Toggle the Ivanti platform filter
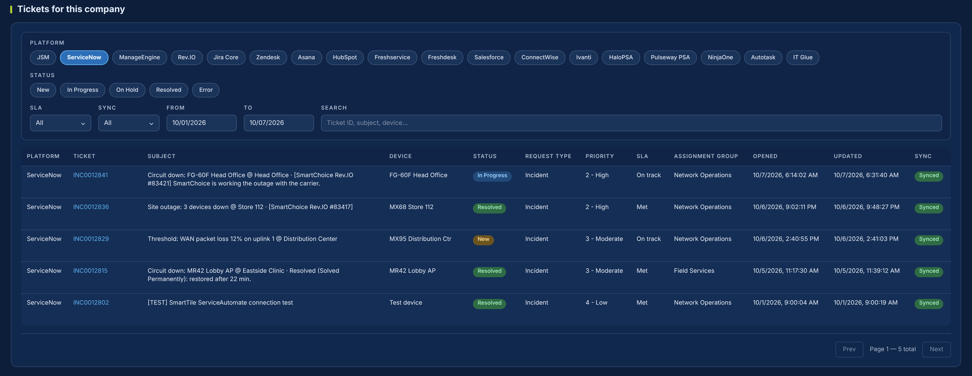The width and height of the screenshot is (972, 376). (x=584, y=57)
